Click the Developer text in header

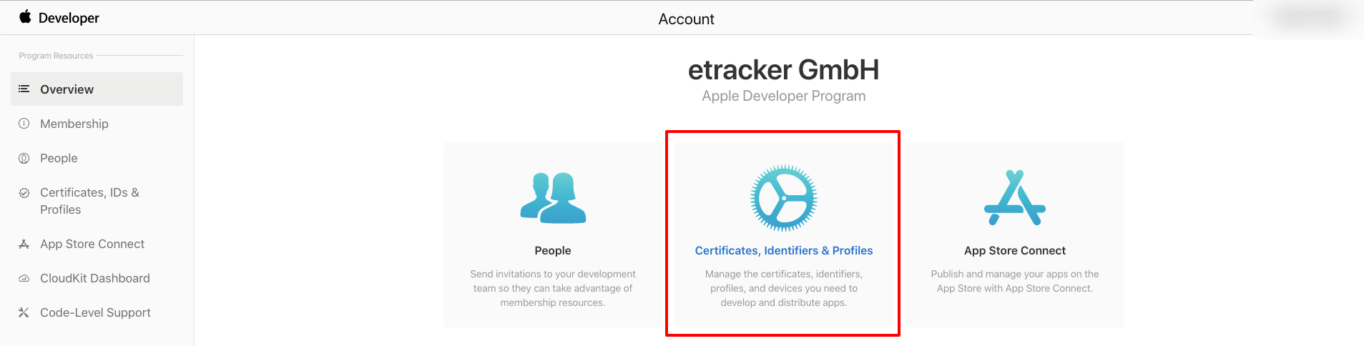tap(69, 18)
